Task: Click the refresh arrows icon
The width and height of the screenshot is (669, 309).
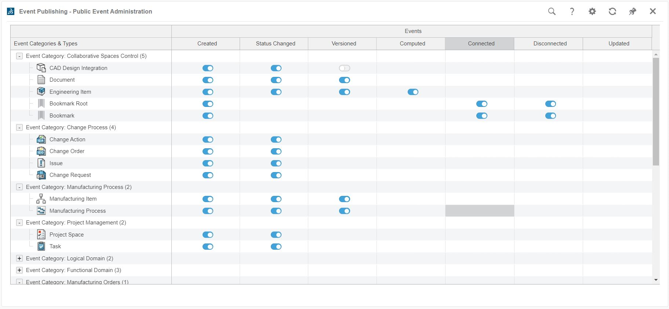Action: (612, 11)
